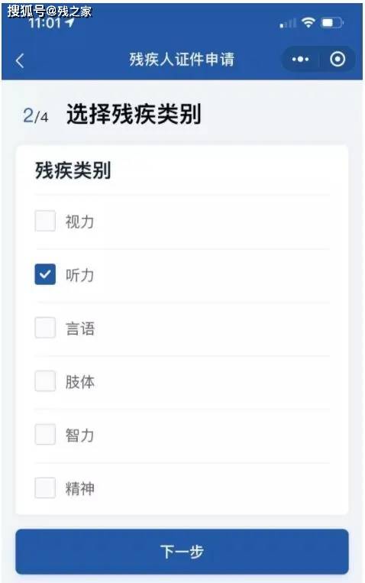Check the 肢体 checkbox

(45, 381)
